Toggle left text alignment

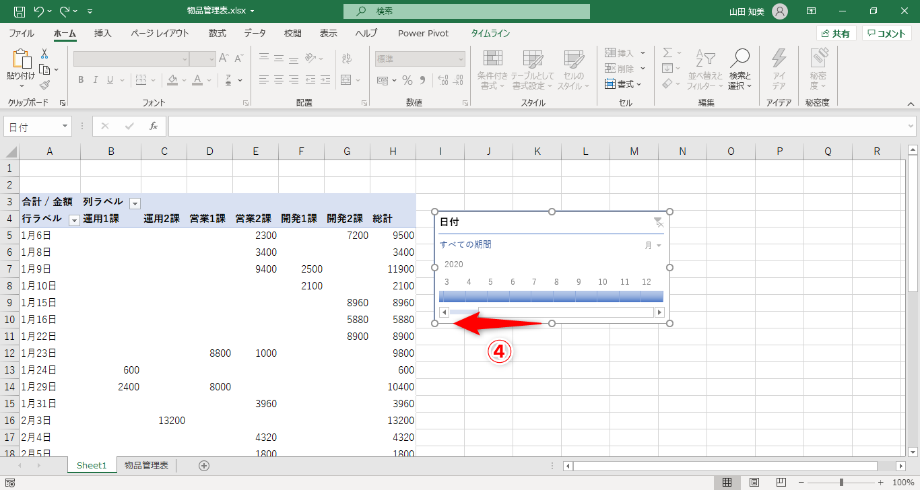coord(264,80)
